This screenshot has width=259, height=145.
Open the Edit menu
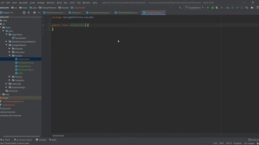(x=8, y=3)
